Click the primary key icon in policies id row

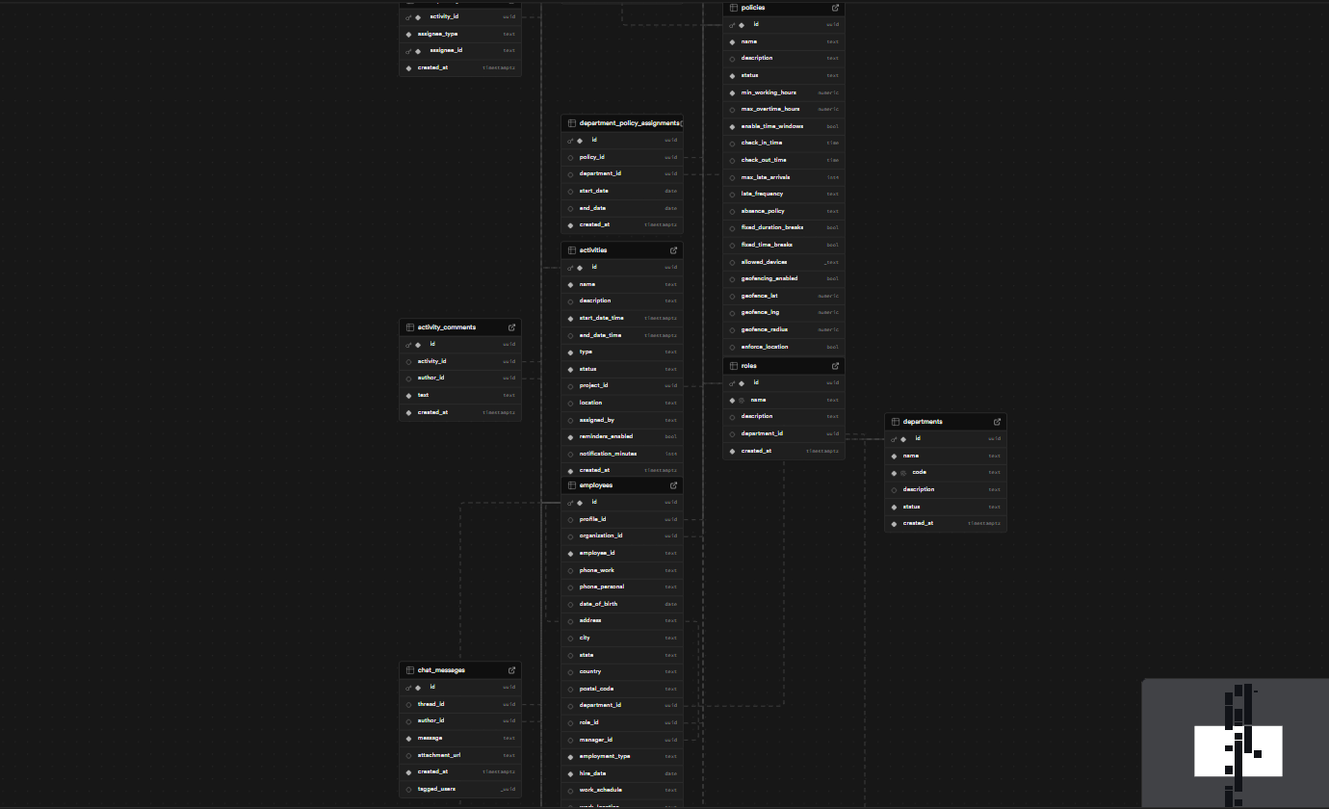[x=732, y=25]
